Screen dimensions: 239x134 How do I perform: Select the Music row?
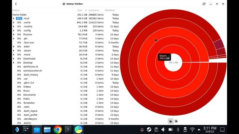(66, 91)
